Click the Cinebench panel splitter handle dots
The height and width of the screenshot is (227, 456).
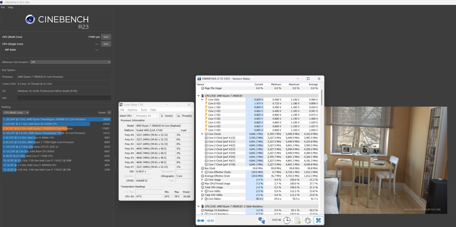click(x=115, y=165)
